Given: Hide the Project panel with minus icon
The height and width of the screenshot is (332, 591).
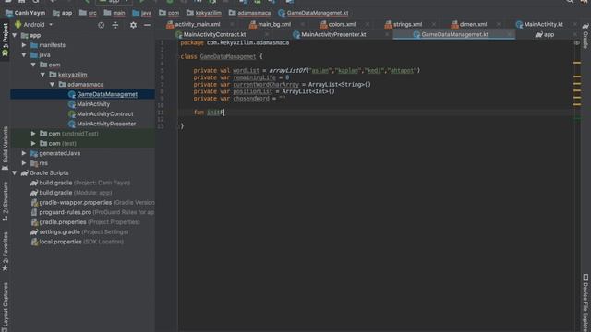Looking at the screenshot, I should pos(148,25).
